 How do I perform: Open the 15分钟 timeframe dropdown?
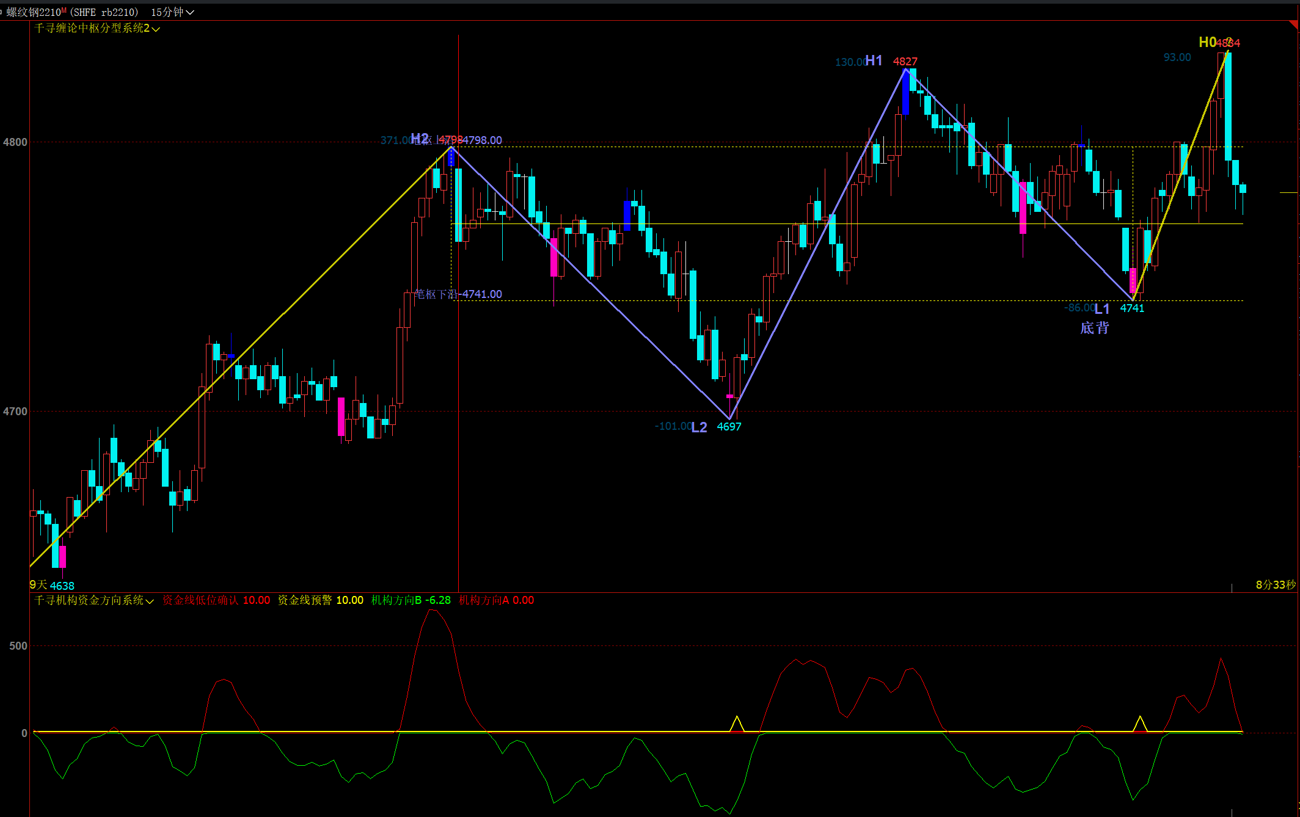(x=172, y=12)
